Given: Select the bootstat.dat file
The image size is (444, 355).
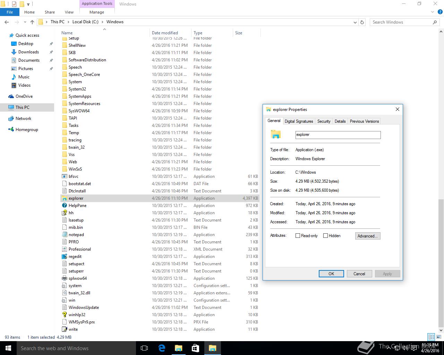Looking at the screenshot, I should [x=160, y=184].
